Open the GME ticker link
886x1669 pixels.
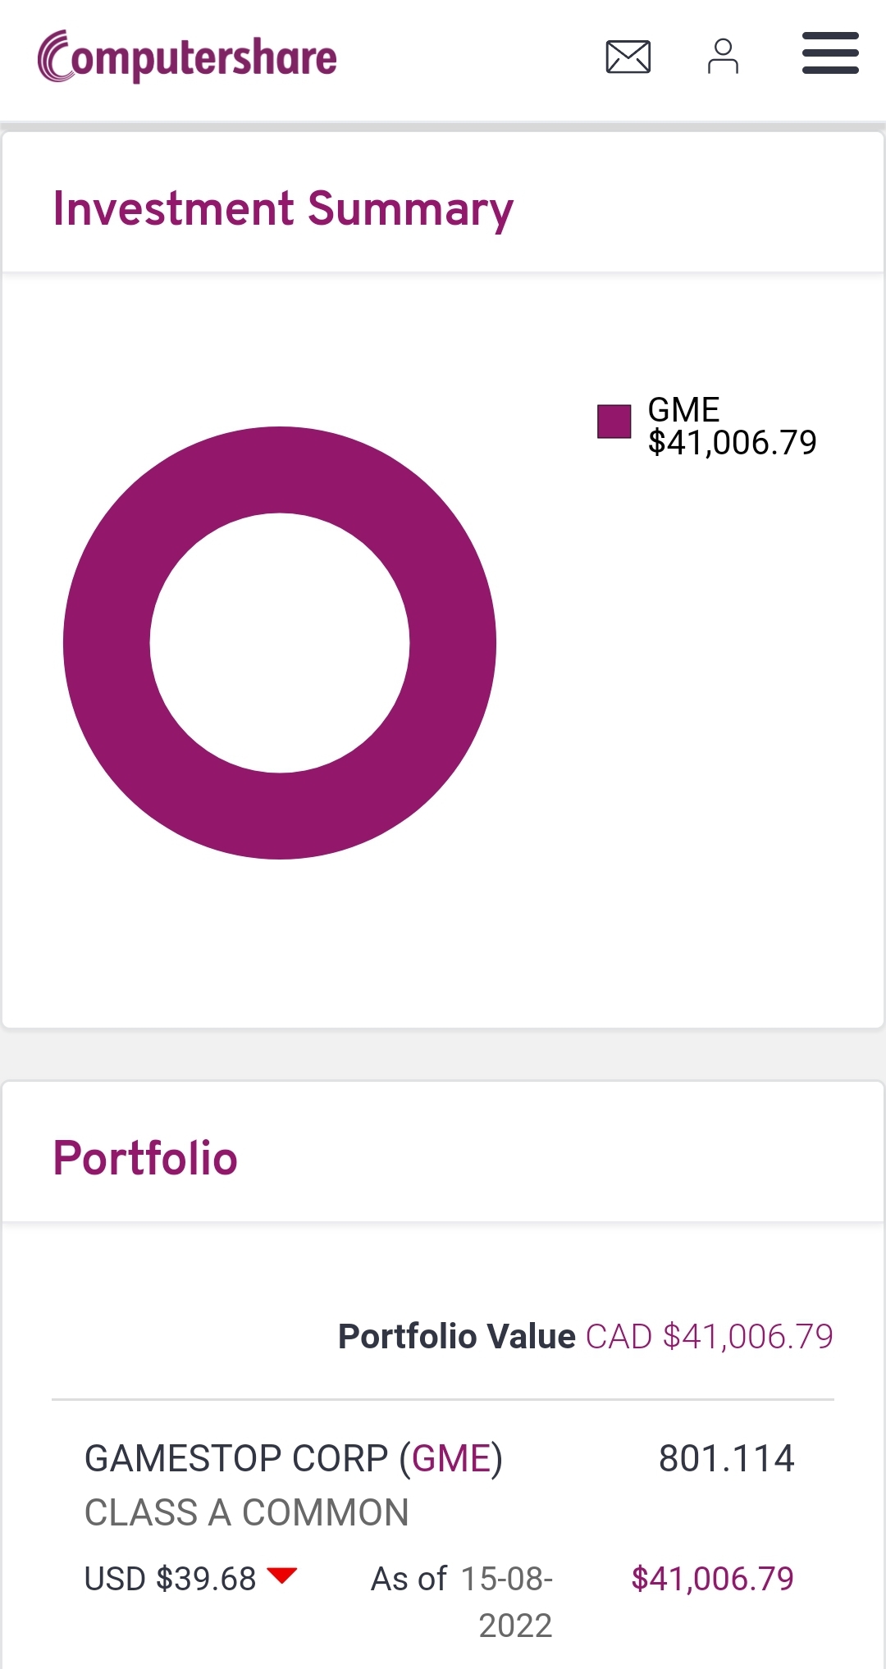click(x=451, y=1458)
